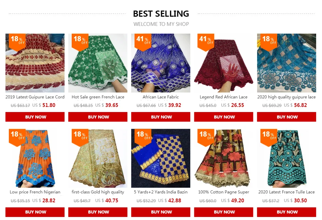Click the 18% off badge on India Bazin fabric
This screenshot has width=322, height=220.
143,137
